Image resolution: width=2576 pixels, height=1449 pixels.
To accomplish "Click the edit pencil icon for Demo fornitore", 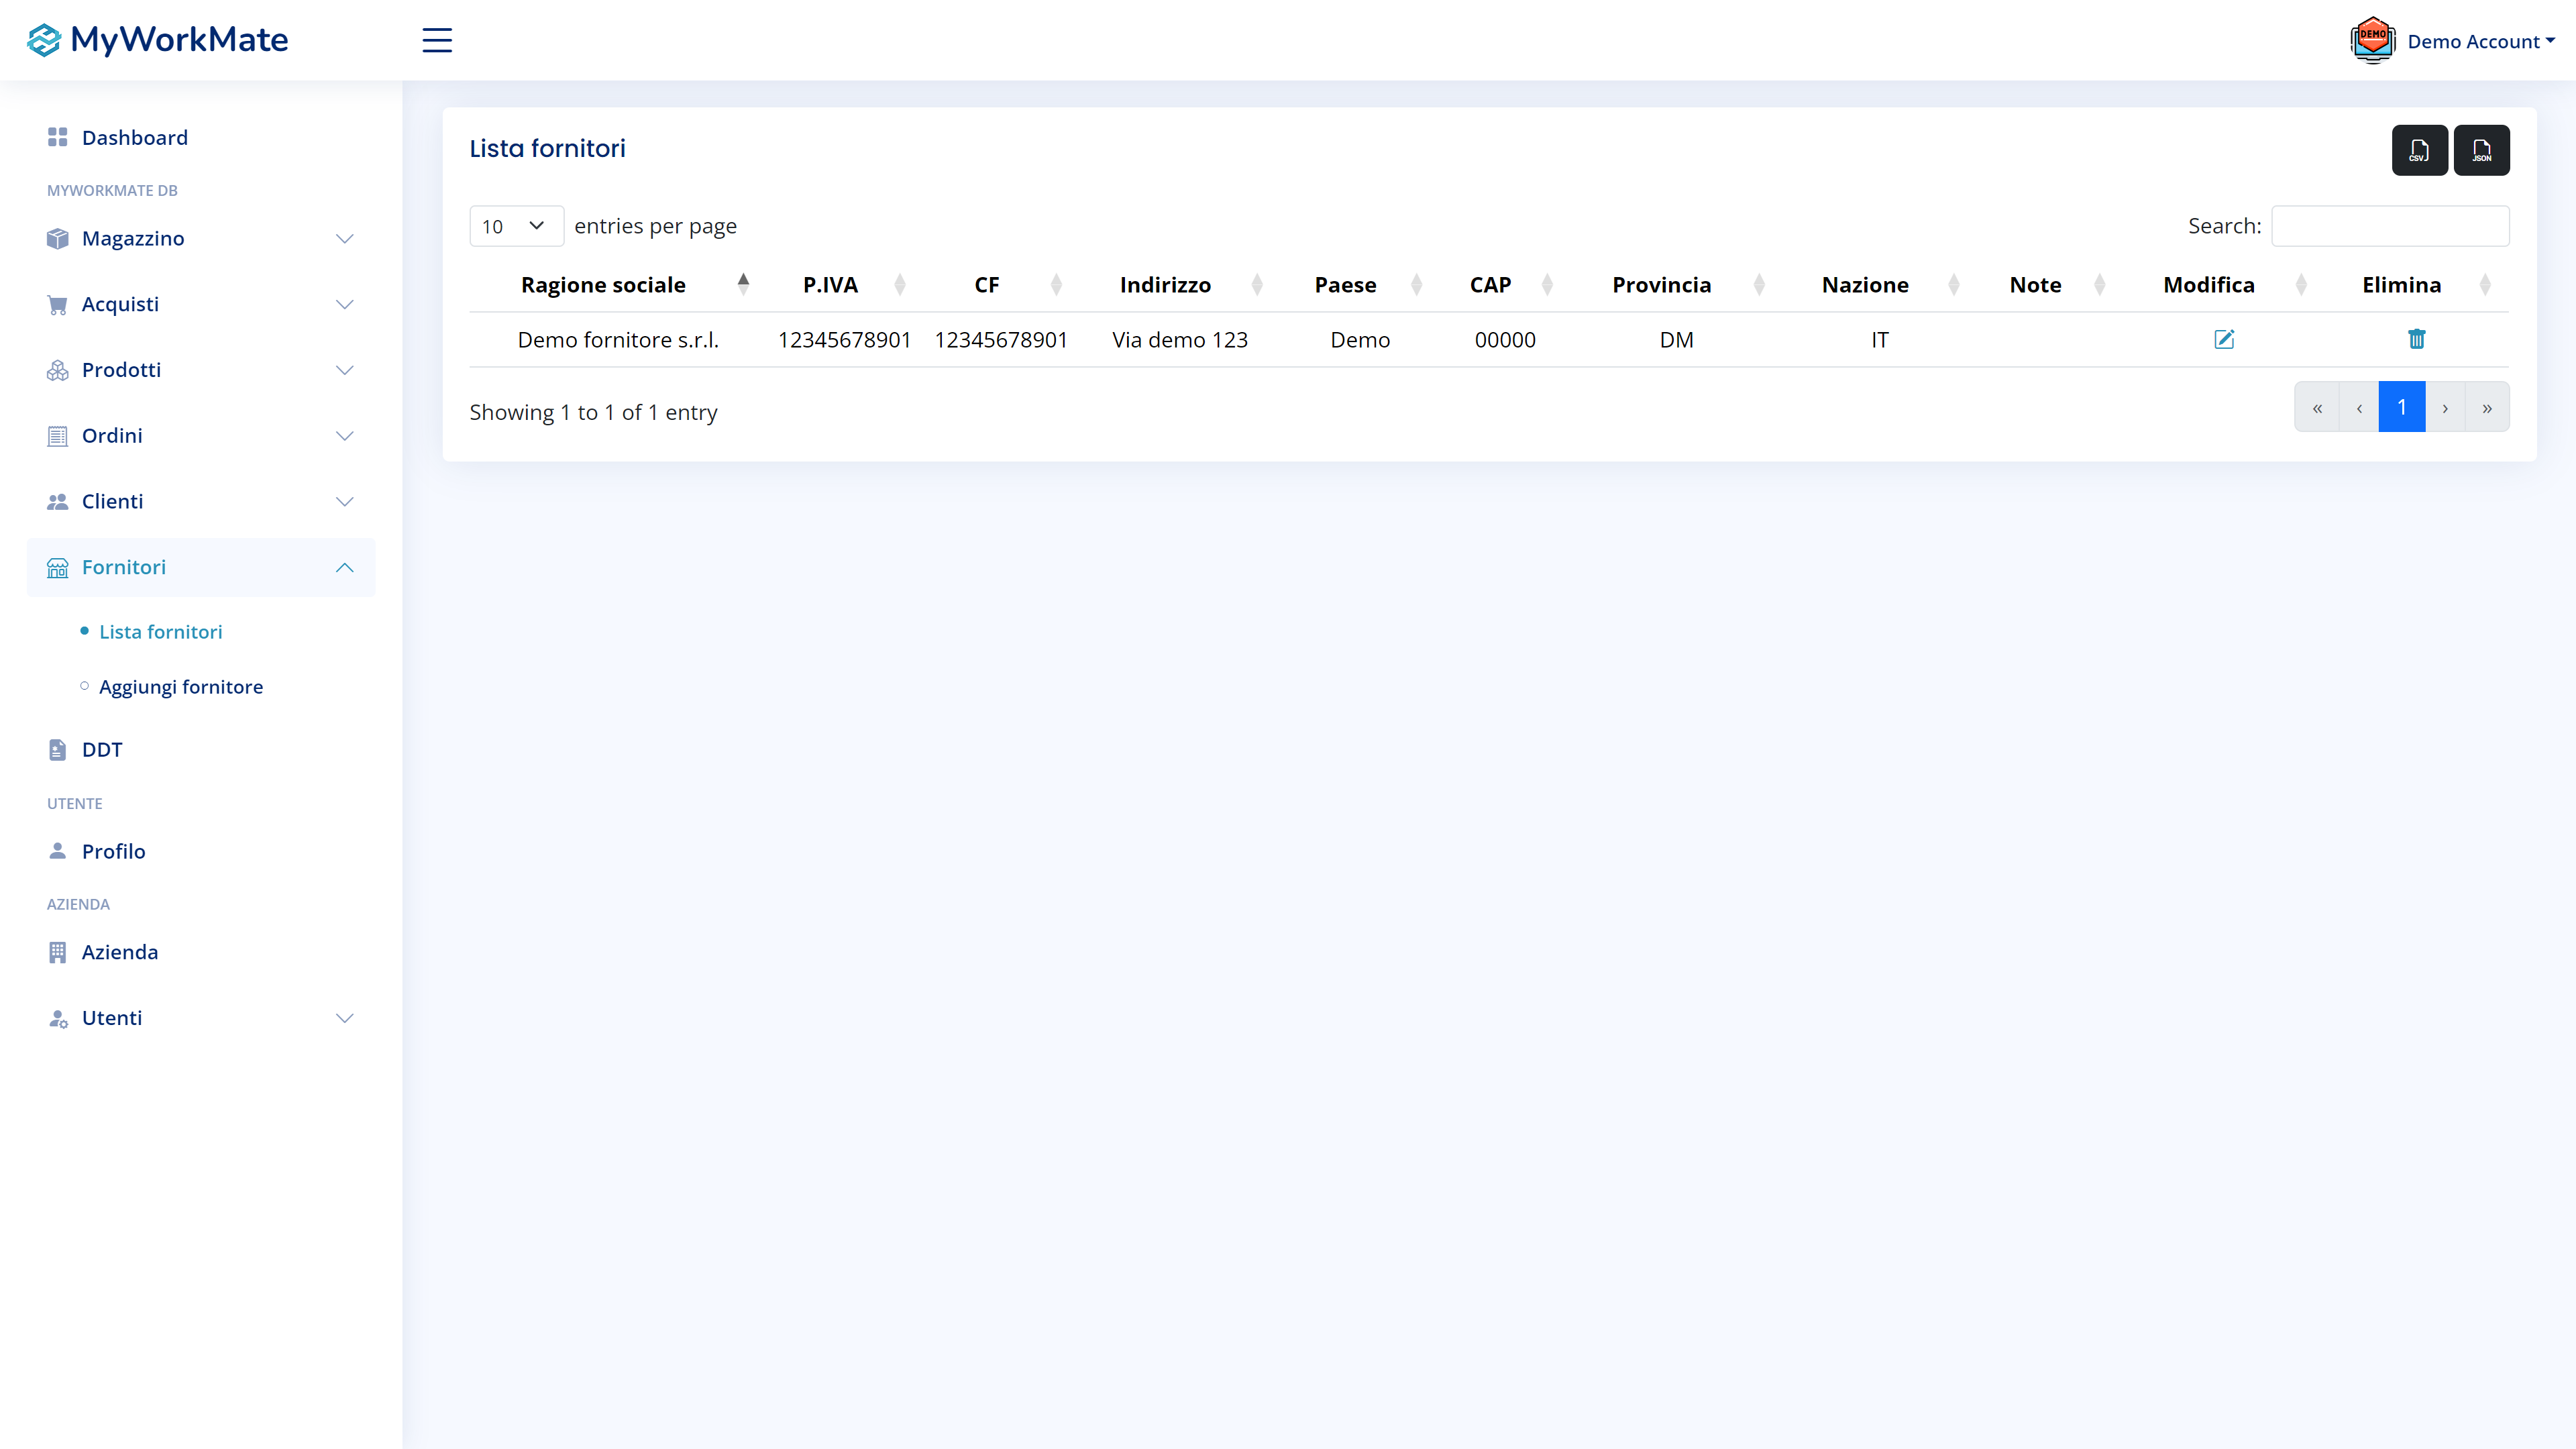I will pos(2223,340).
